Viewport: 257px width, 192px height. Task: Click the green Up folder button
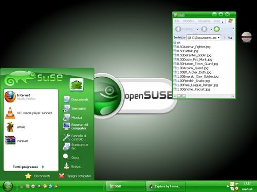tap(217, 29)
